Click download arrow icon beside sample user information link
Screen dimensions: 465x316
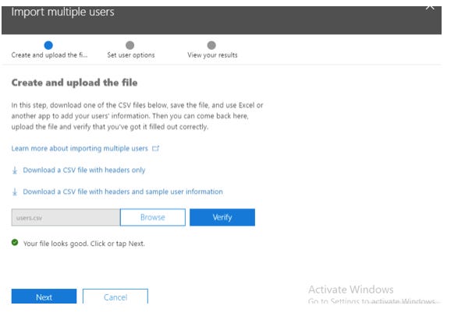15,192
